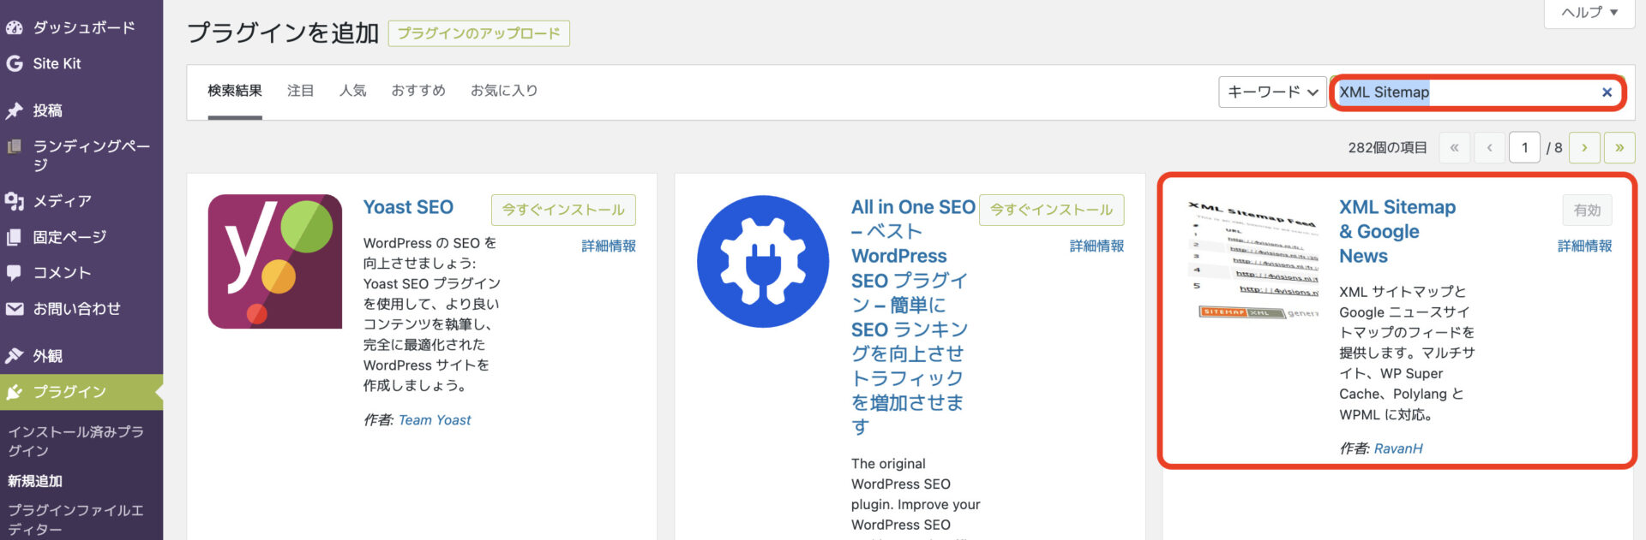Install All in One SEO plugin
This screenshot has height=540, width=1646.
tap(1051, 210)
